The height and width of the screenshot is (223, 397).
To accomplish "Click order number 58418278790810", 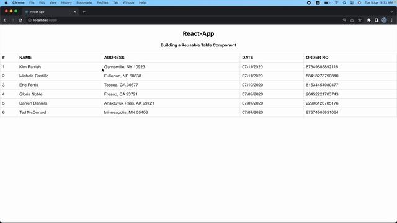I will (x=322, y=76).
